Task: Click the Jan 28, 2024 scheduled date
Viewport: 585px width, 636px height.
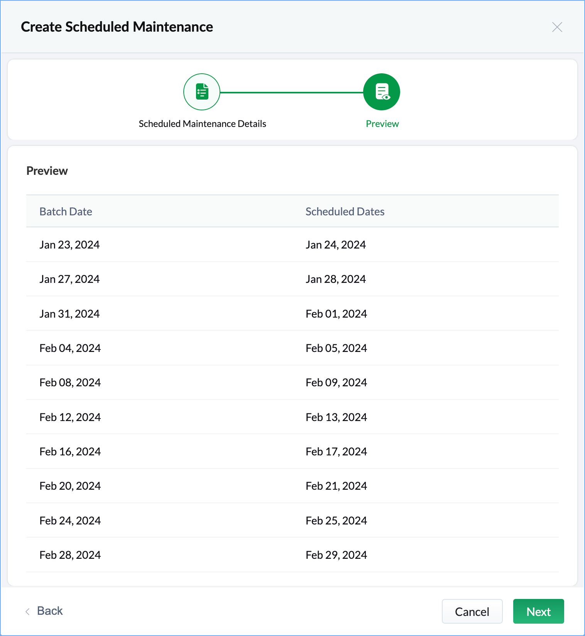Action: point(335,279)
